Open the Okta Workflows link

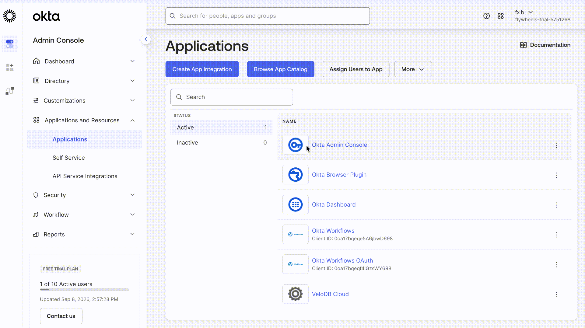pyautogui.click(x=333, y=231)
